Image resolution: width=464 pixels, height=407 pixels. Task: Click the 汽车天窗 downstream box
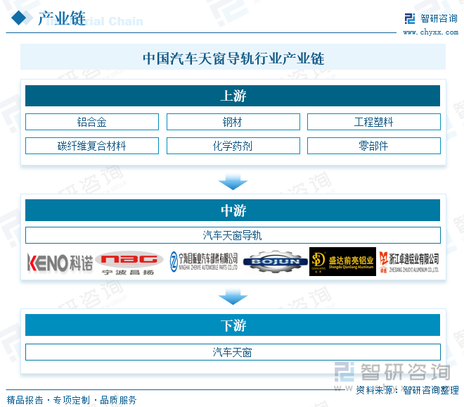point(233,352)
